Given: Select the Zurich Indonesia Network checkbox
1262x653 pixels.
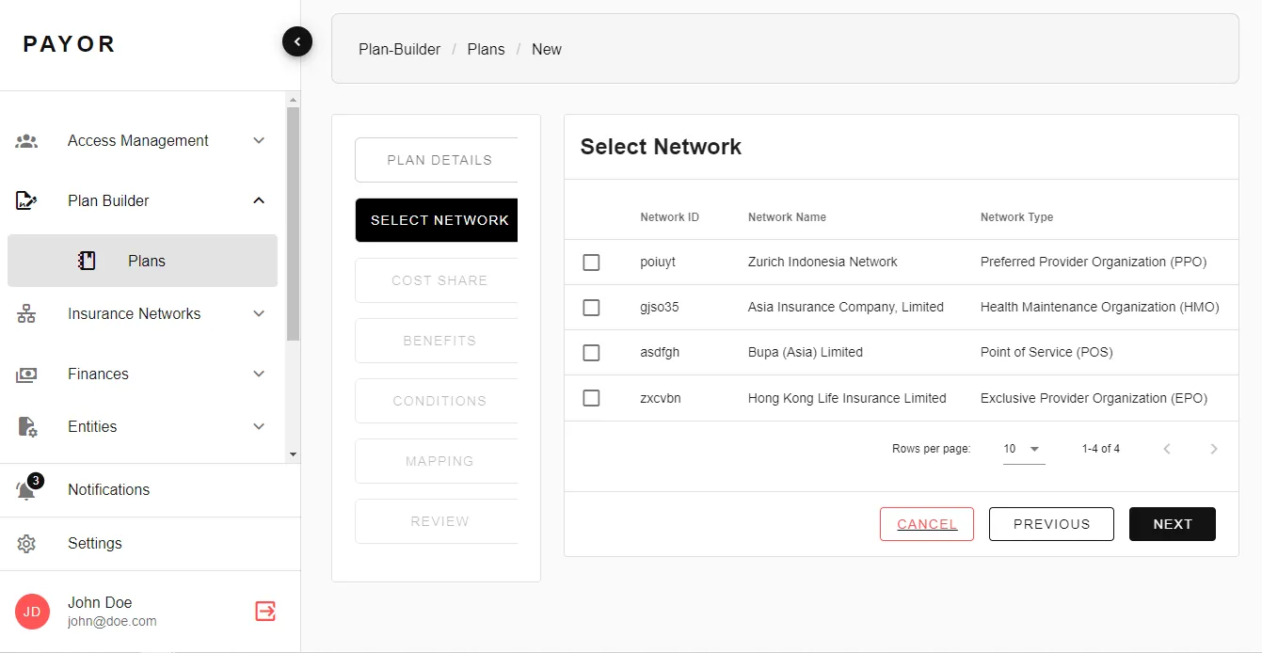Looking at the screenshot, I should coord(591,263).
